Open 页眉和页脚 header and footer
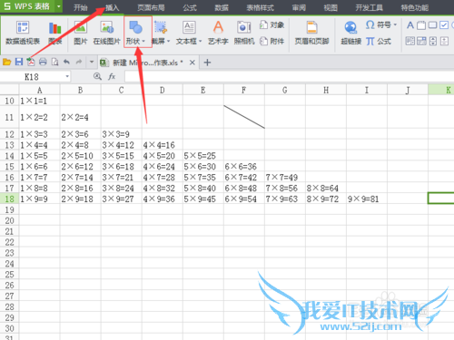This screenshot has height=340, width=454. point(311,33)
